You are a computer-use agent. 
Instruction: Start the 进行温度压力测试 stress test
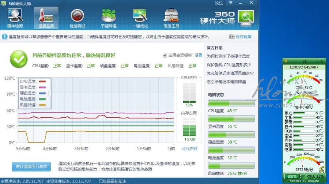[31, 166]
